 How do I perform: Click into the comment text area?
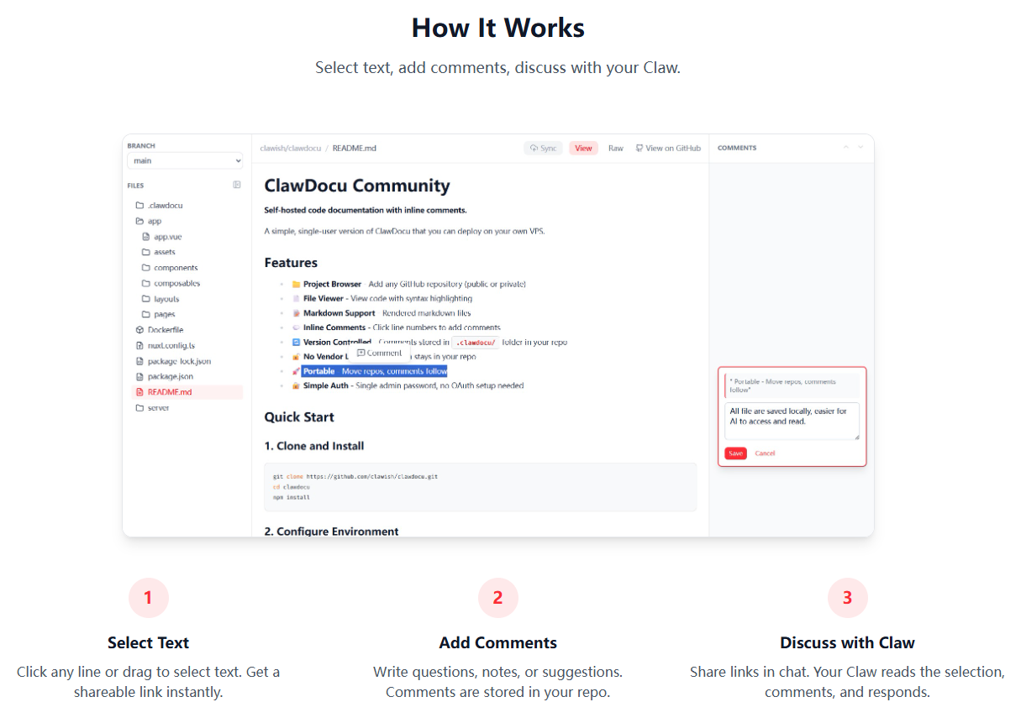tap(792, 421)
